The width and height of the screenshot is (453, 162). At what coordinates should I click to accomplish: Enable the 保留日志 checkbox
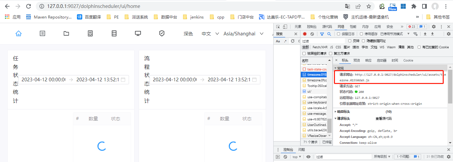(x=338, y=34)
